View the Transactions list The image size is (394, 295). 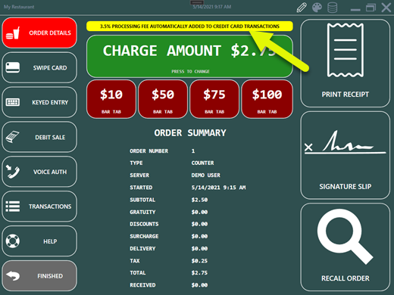(x=39, y=206)
